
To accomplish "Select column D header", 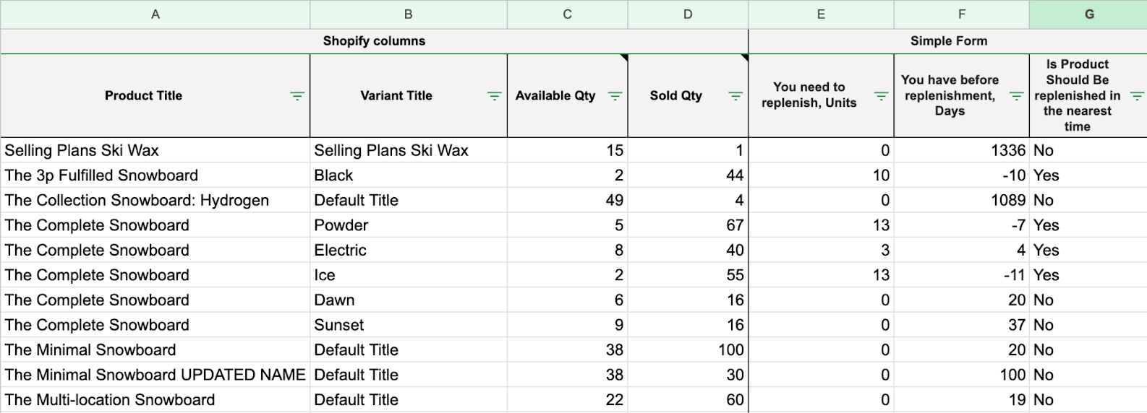I will 688,14.
